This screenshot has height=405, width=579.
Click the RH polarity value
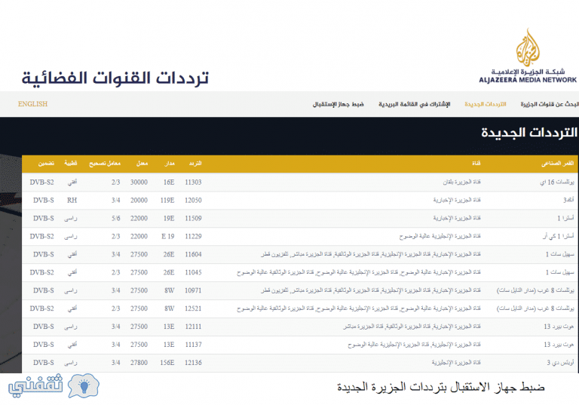tap(72, 201)
